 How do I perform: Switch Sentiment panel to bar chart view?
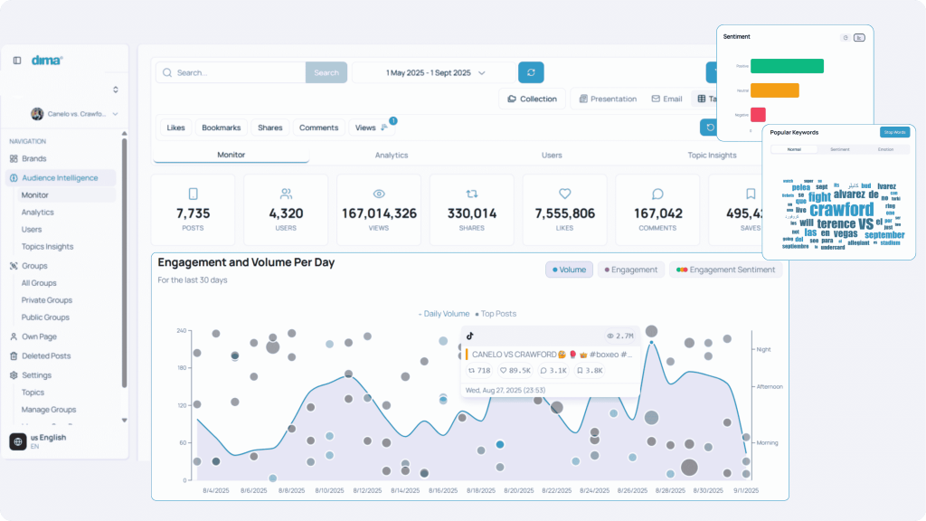(859, 37)
